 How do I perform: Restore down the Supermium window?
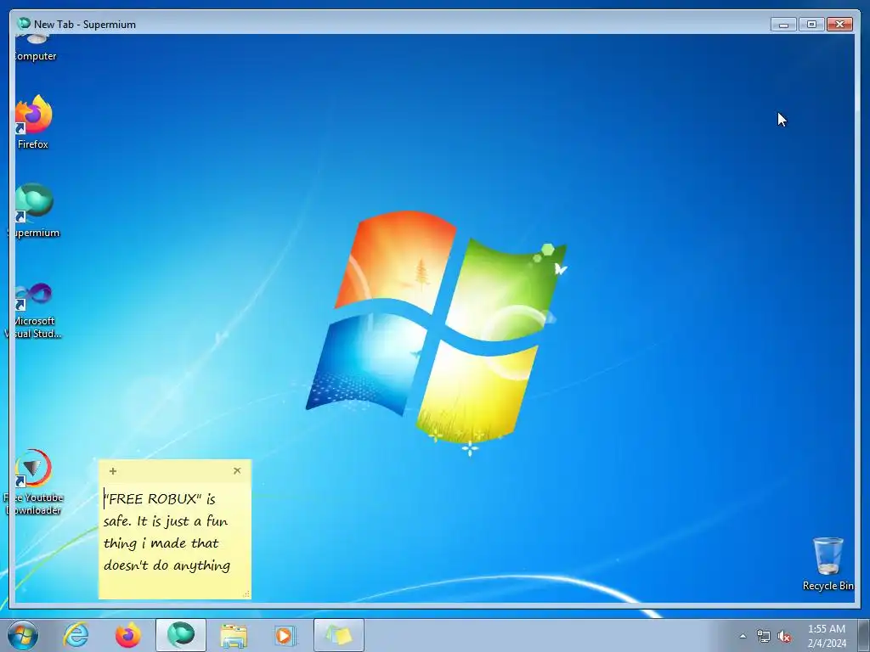(x=811, y=25)
